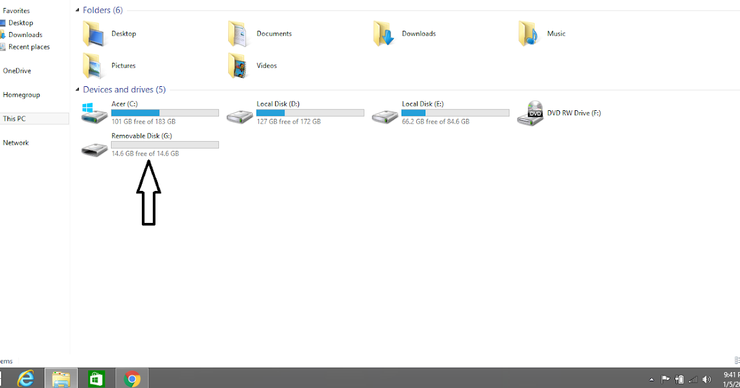Screen dimensions: 740x388
Task: Click the Local Disk (D:) capacity bar
Action: tap(310, 113)
